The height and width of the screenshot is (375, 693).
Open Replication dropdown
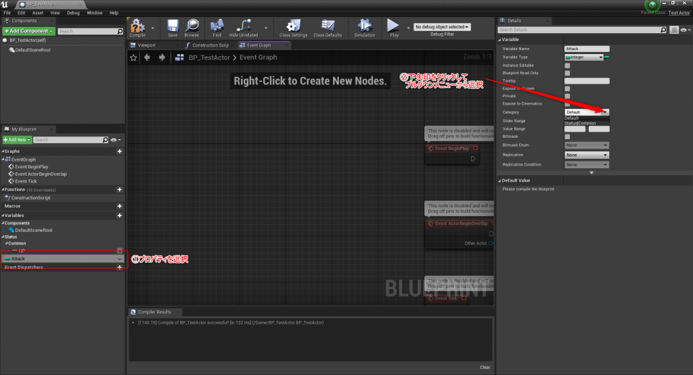[587, 155]
